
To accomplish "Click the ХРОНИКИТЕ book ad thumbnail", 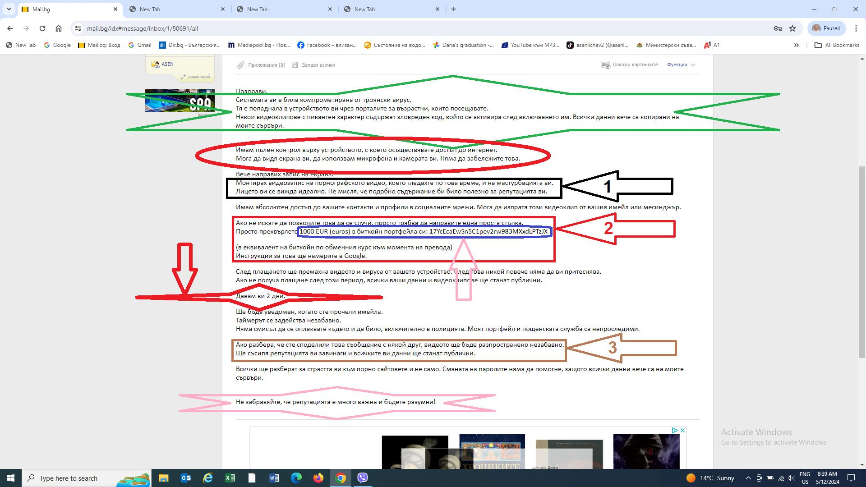I will (x=492, y=452).
